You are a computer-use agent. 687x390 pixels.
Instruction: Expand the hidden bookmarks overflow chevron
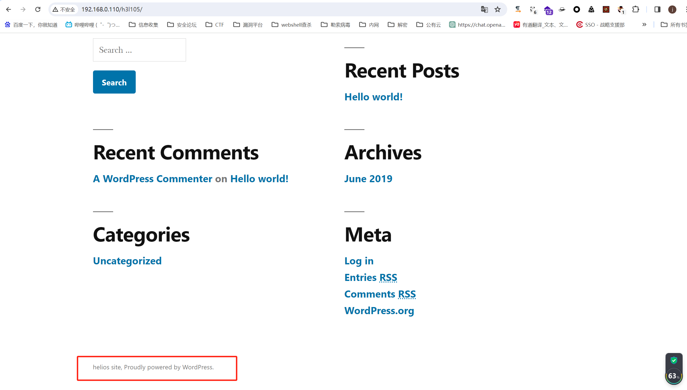click(x=644, y=25)
